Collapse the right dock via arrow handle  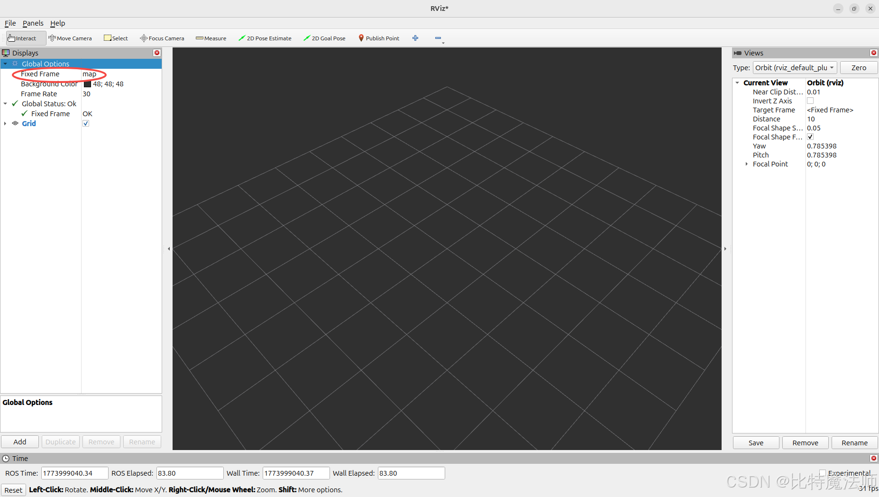pyautogui.click(x=725, y=248)
